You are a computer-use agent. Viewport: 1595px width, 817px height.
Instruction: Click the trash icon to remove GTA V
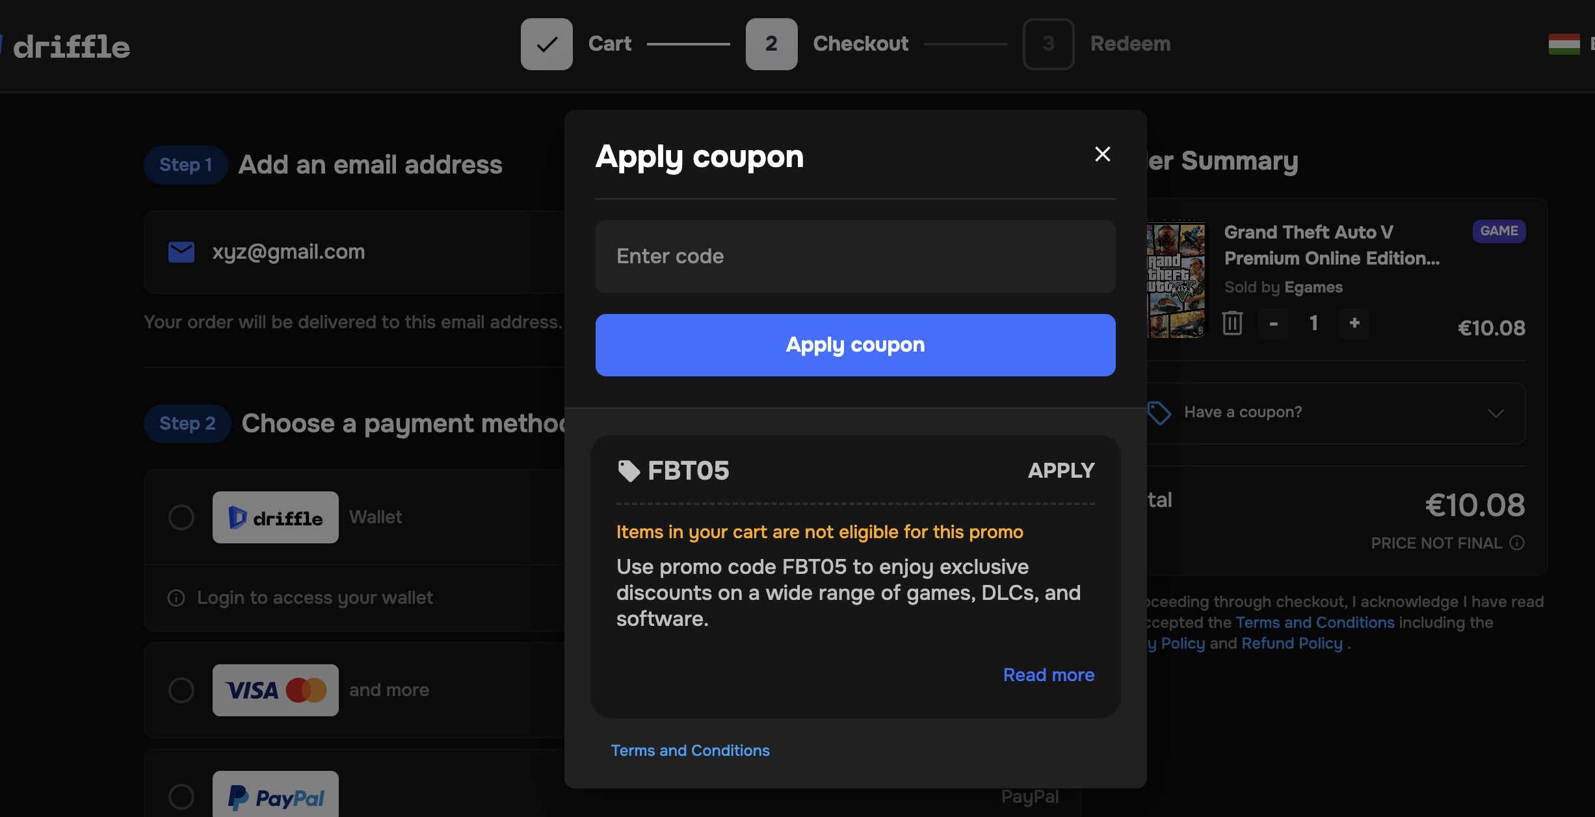[x=1232, y=323]
